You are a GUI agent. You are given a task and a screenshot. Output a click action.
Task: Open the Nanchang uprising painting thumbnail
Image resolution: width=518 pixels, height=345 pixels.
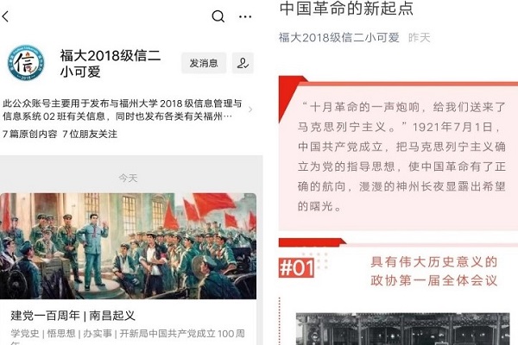coord(128,246)
